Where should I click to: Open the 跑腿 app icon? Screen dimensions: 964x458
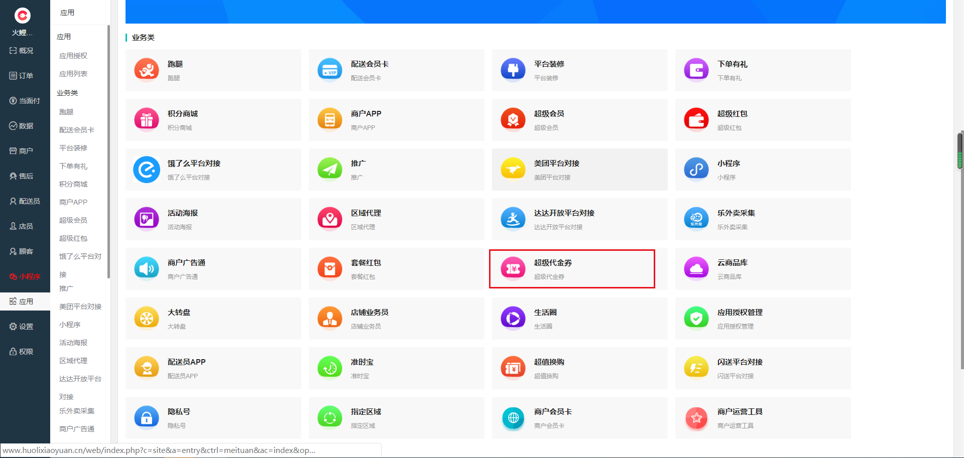tap(147, 70)
